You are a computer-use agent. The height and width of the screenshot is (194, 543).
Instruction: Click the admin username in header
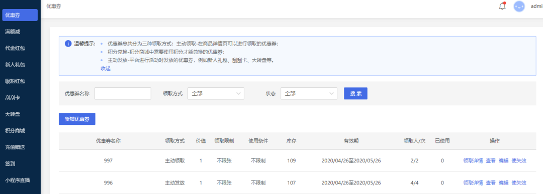pos(536,6)
